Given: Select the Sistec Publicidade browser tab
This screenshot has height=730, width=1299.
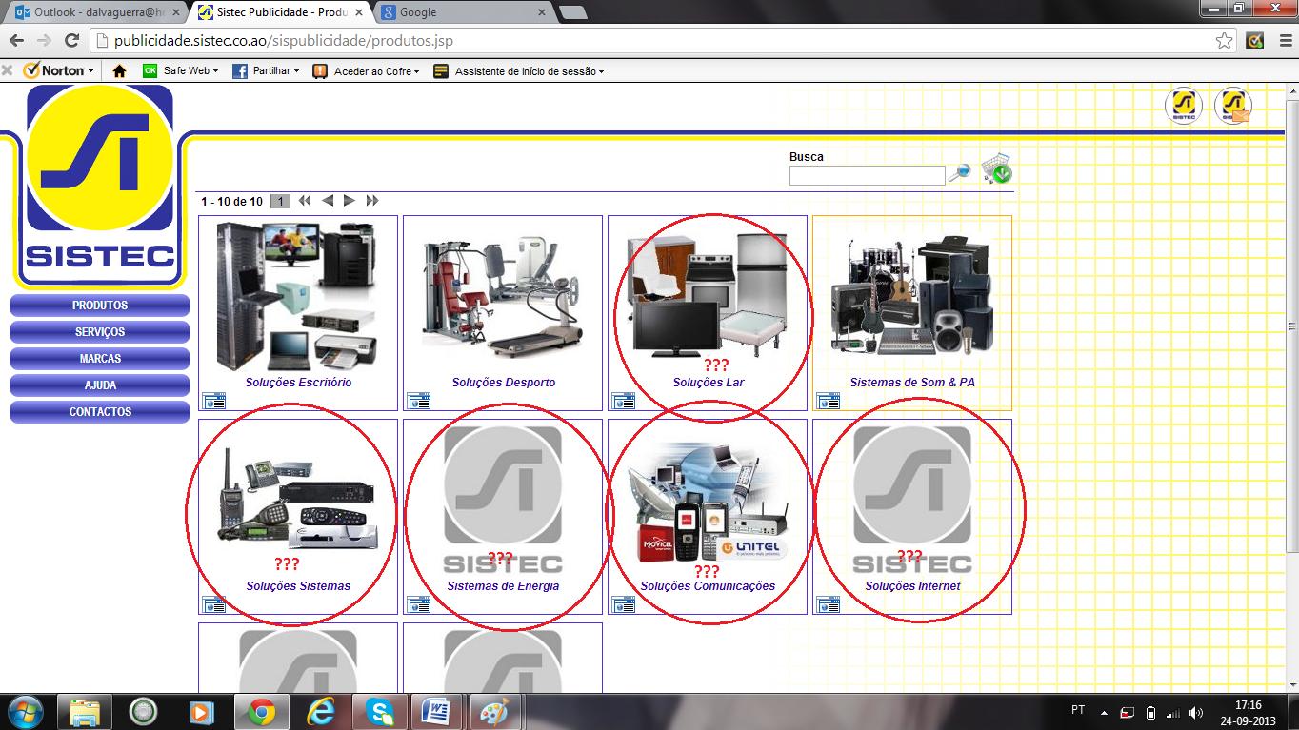Looking at the screenshot, I should pyautogui.click(x=280, y=12).
